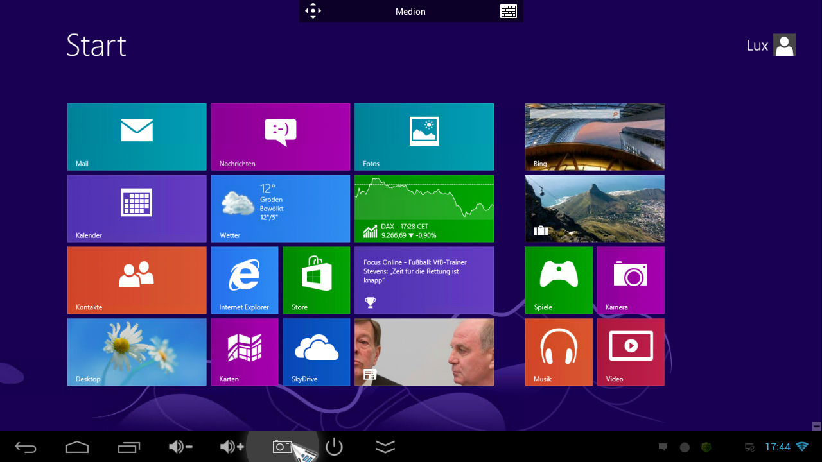Open the Store tile
The height and width of the screenshot is (462, 822).
pos(317,280)
